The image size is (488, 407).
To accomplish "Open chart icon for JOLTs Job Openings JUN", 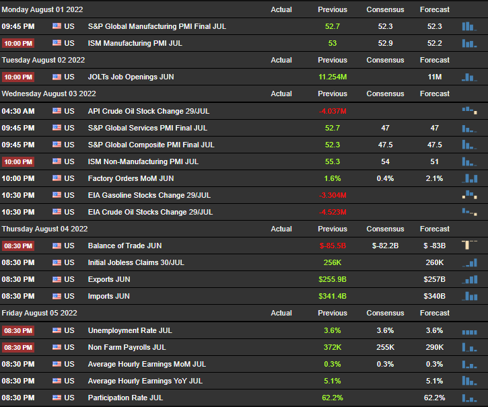I will click(469, 77).
